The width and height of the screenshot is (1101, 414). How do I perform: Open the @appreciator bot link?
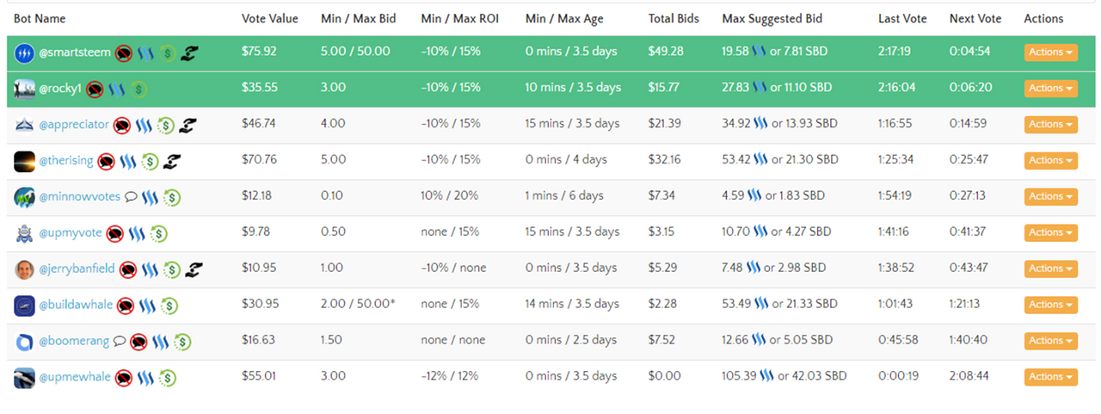pos(74,125)
